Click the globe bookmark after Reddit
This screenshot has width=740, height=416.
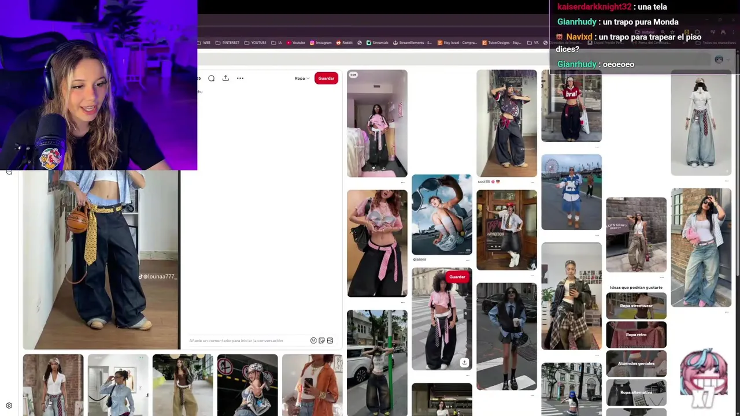tap(360, 43)
